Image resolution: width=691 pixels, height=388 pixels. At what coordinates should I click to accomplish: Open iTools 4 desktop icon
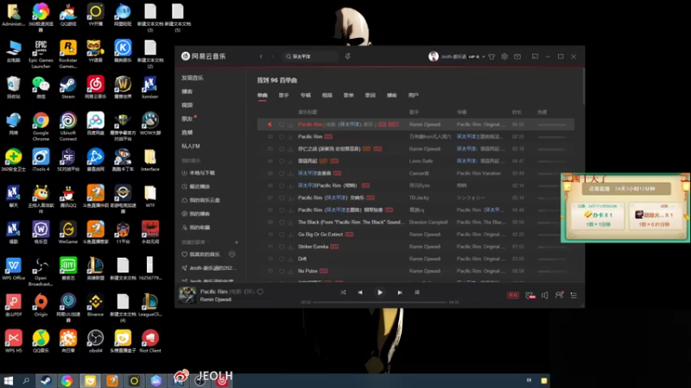point(41,160)
